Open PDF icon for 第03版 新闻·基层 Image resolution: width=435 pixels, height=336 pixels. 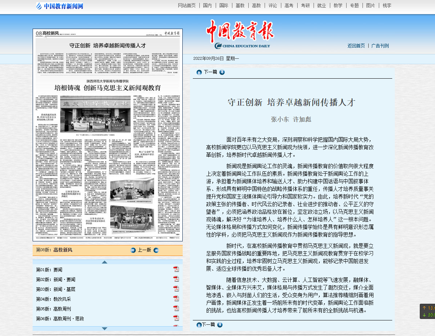click(x=176, y=289)
